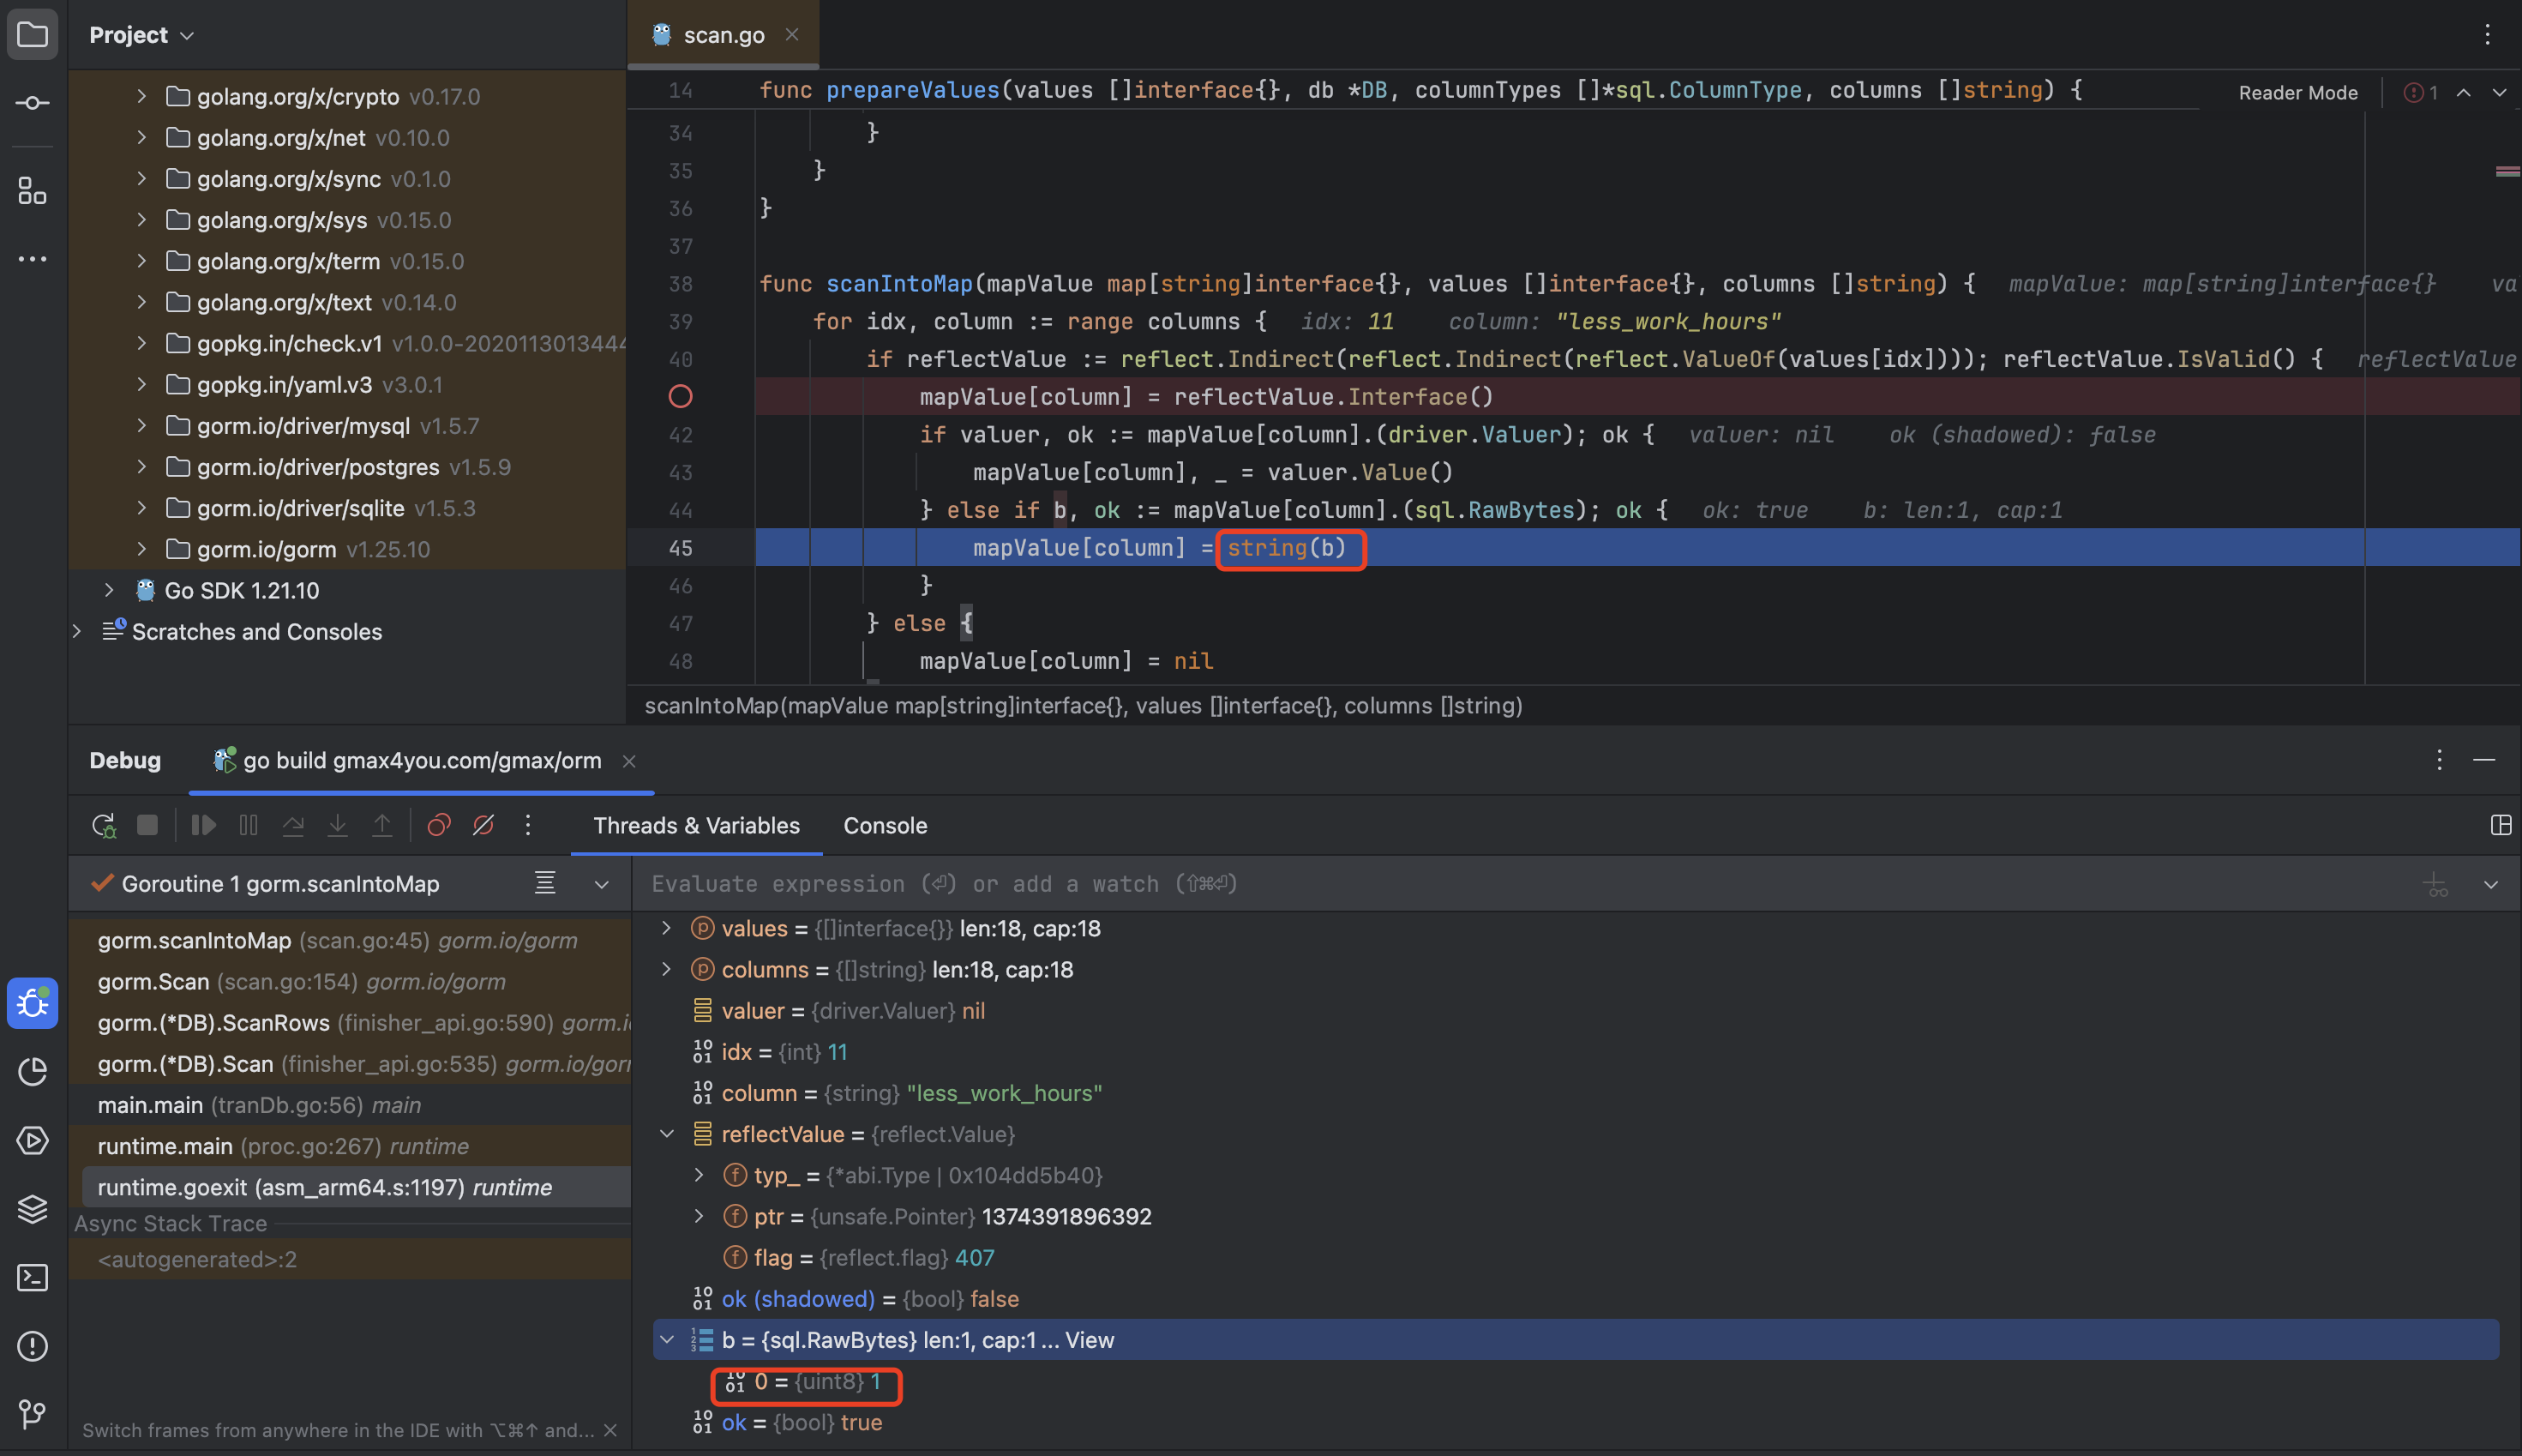Select the Threads & Variables tab
The image size is (2522, 1456).
pos(696,825)
